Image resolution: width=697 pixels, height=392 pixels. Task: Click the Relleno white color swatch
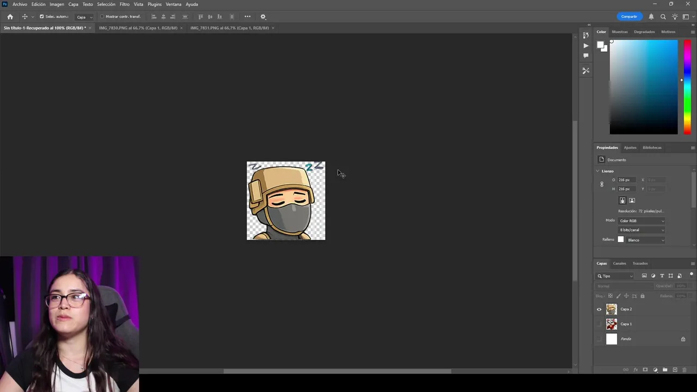point(620,240)
